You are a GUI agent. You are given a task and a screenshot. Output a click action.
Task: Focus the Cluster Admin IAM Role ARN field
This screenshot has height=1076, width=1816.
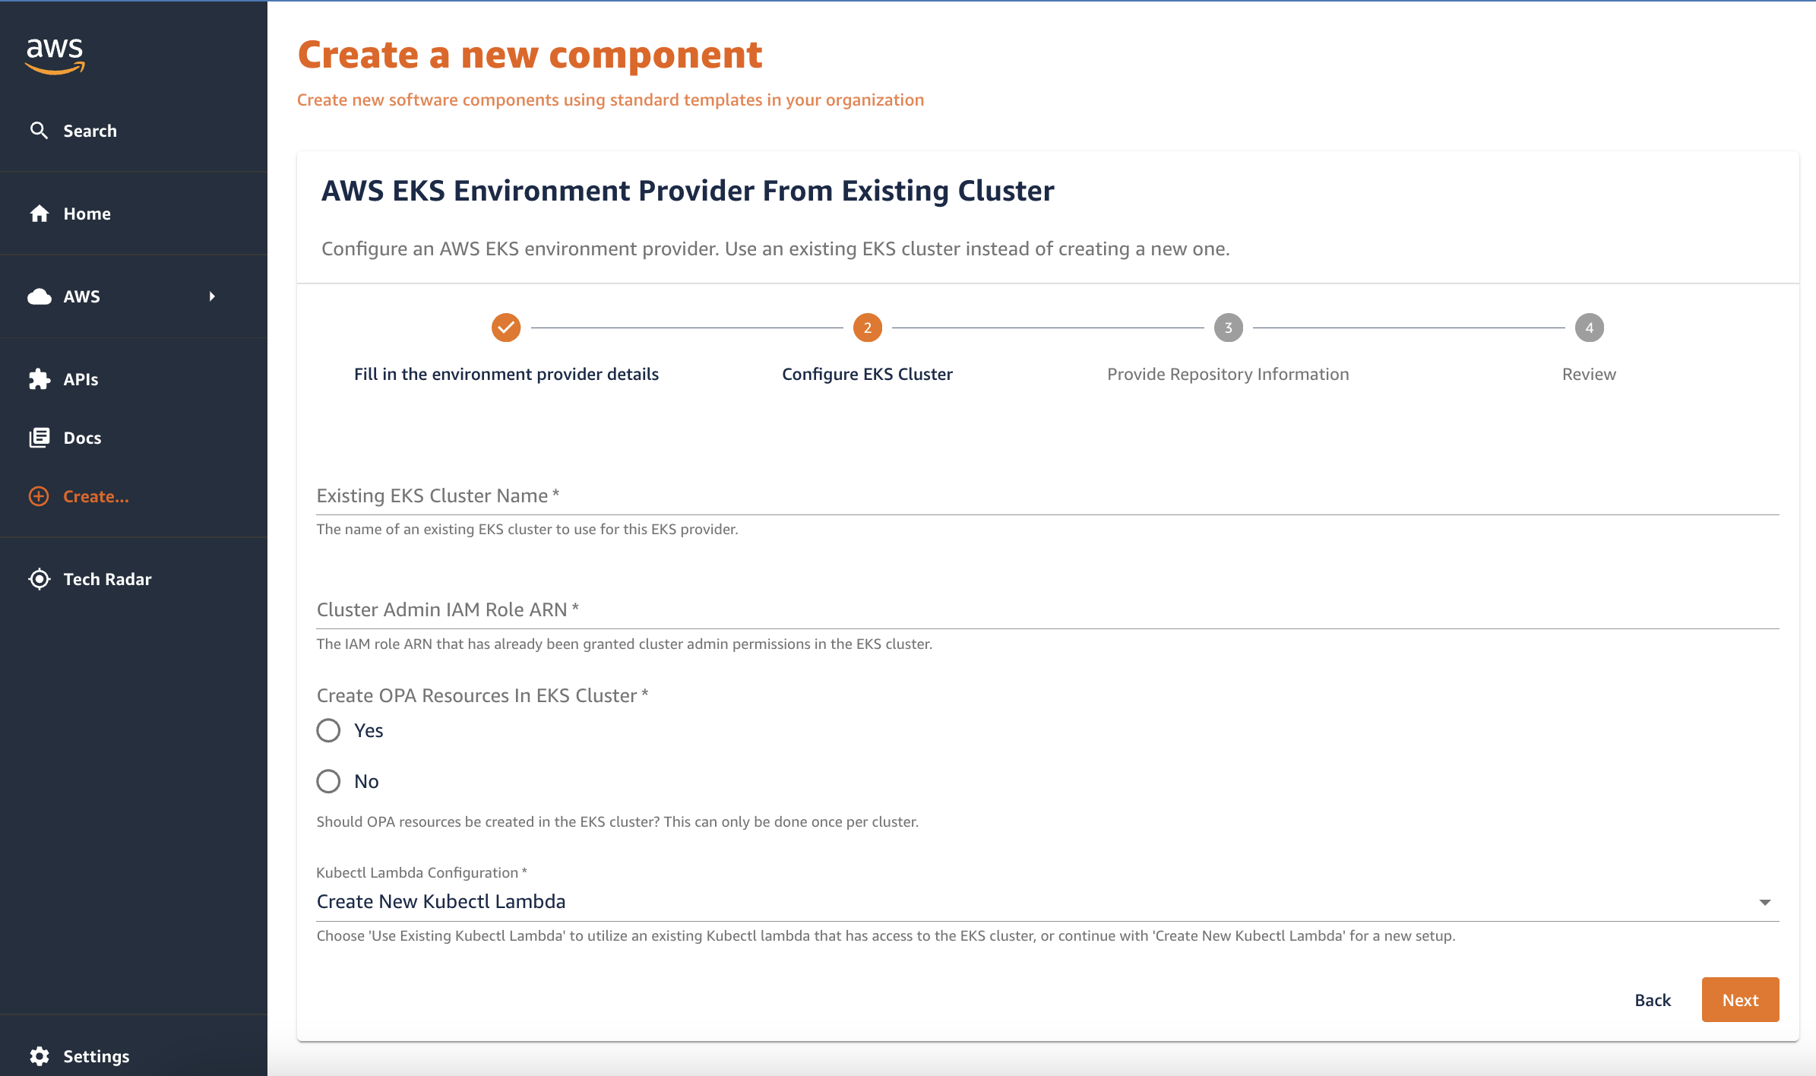click(x=1048, y=610)
